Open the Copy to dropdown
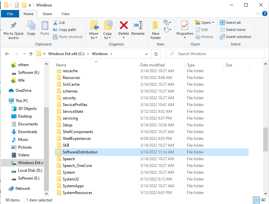The image size is (269, 204). tap(107, 36)
